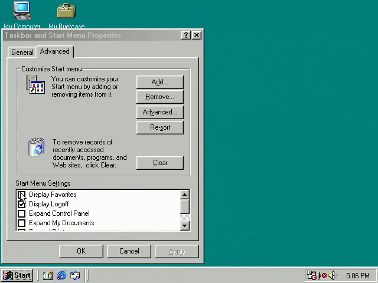Click the Quick Launch toolbar grip handle

[37, 275]
